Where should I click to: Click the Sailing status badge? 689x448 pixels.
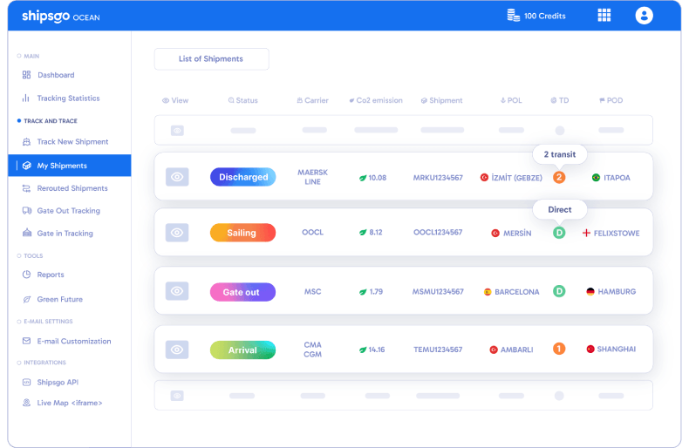(x=243, y=233)
